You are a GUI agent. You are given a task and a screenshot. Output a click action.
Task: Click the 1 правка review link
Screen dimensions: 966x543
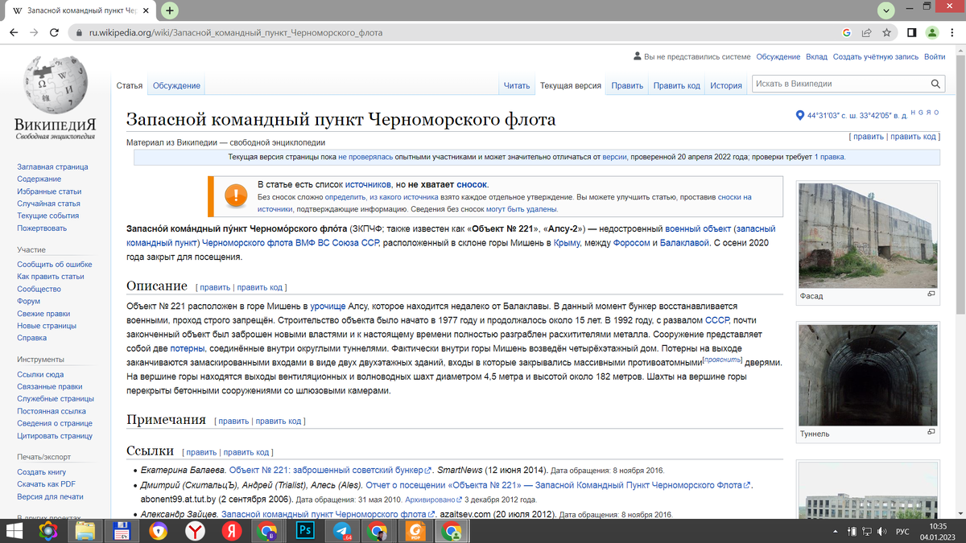[829, 157]
